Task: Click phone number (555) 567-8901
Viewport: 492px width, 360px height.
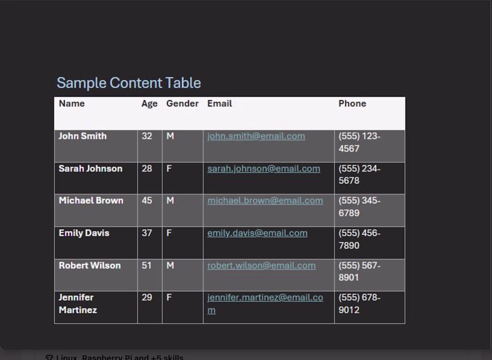Action: click(x=359, y=271)
